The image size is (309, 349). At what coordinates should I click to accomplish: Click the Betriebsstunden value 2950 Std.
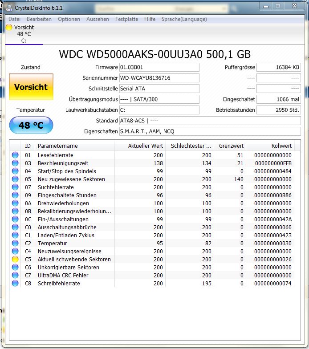[279, 110]
